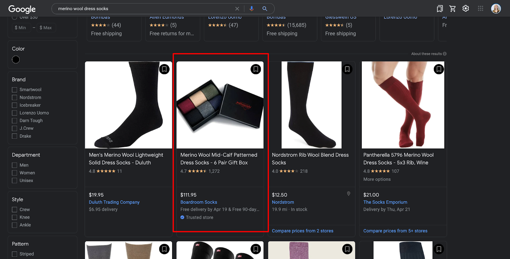This screenshot has height=259, width=510.
Task: Save the Nordstrom Rib Wool Blend socks
Action: tap(347, 69)
